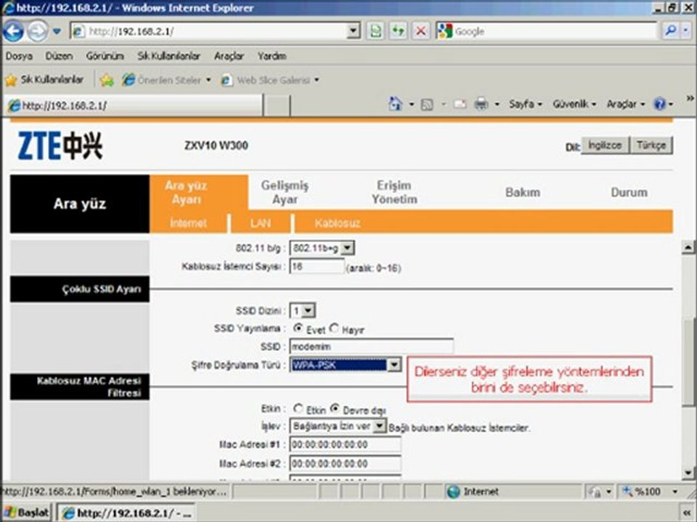Click the ZTE logo
Image resolution: width=697 pixels, height=522 pixels.
(60, 146)
